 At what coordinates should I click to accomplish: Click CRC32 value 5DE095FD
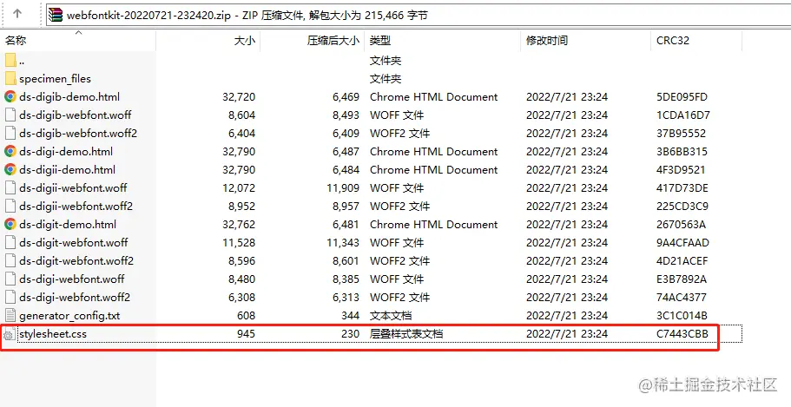[682, 97]
